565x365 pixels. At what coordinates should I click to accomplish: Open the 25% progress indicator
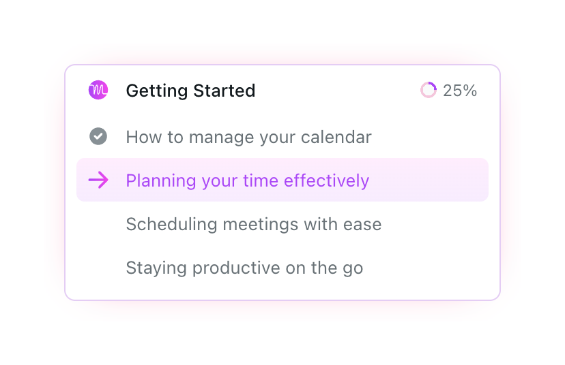[448, 90]
